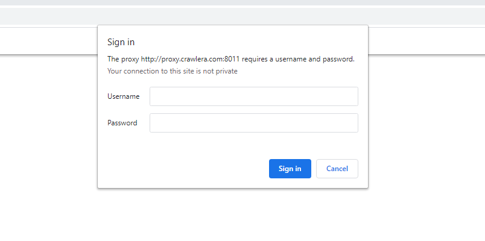Click the Sign in dialog heading
Screen dimensions: 485x241
[x=121, y=42]
